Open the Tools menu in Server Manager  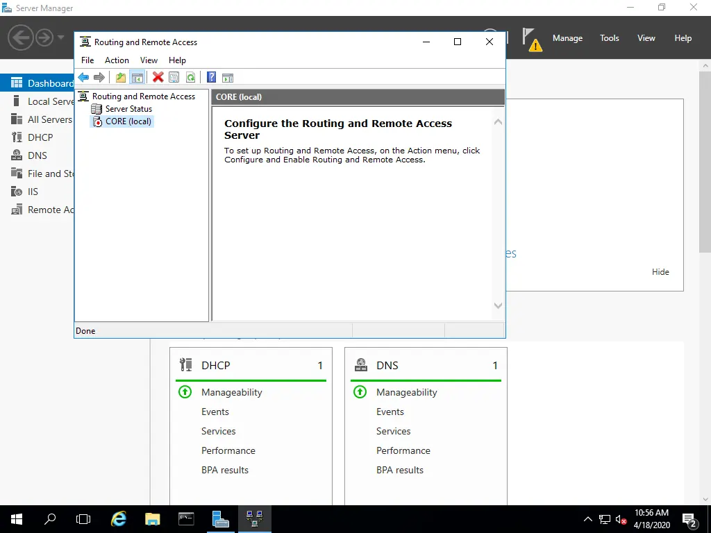[610, 38]
